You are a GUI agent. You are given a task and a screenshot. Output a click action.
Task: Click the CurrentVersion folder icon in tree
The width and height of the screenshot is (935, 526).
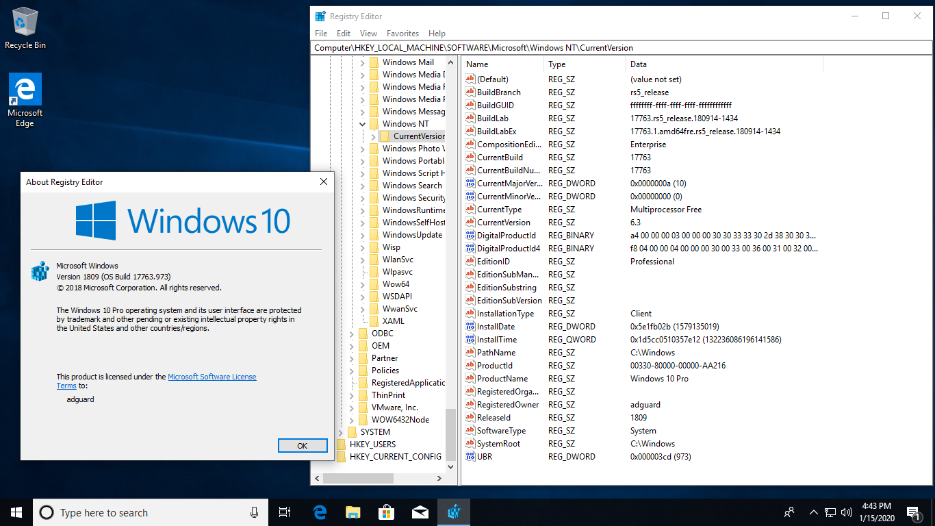[385, 136]
